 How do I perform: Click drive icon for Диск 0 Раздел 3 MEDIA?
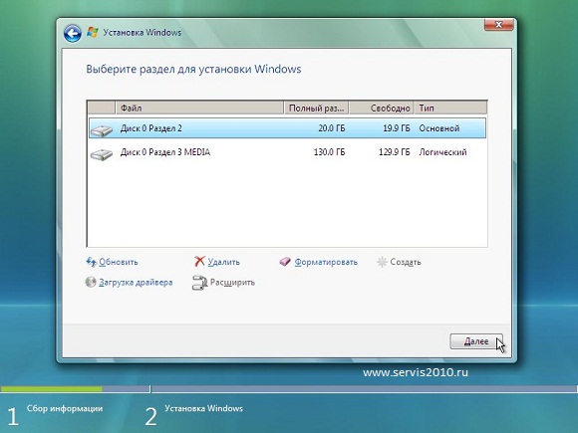tap(102, 154)
